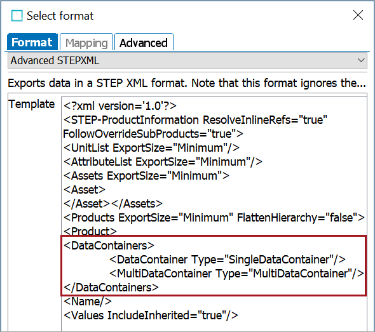Click the AttributeList ExportSize line

tap(163, 162)
